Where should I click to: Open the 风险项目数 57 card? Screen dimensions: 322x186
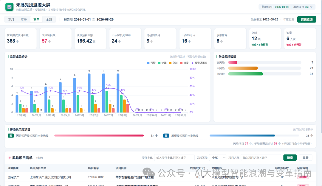[x=55, y=39]
